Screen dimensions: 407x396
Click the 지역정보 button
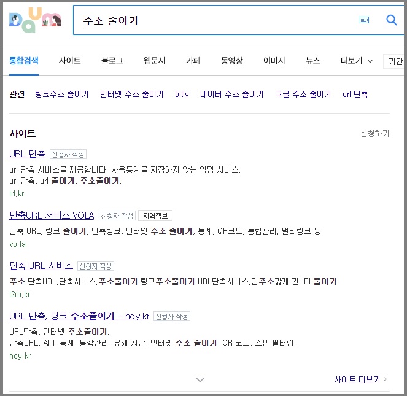click(155, 215)
